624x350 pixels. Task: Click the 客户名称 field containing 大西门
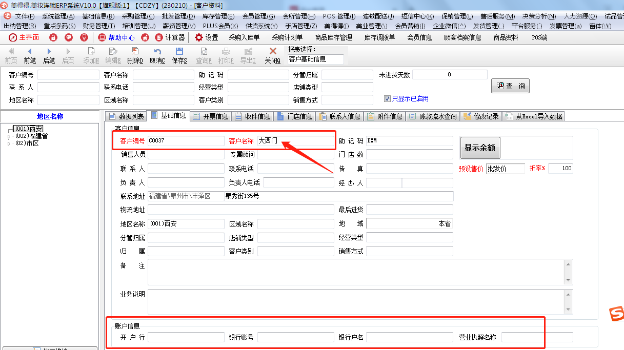pos(295,140)
